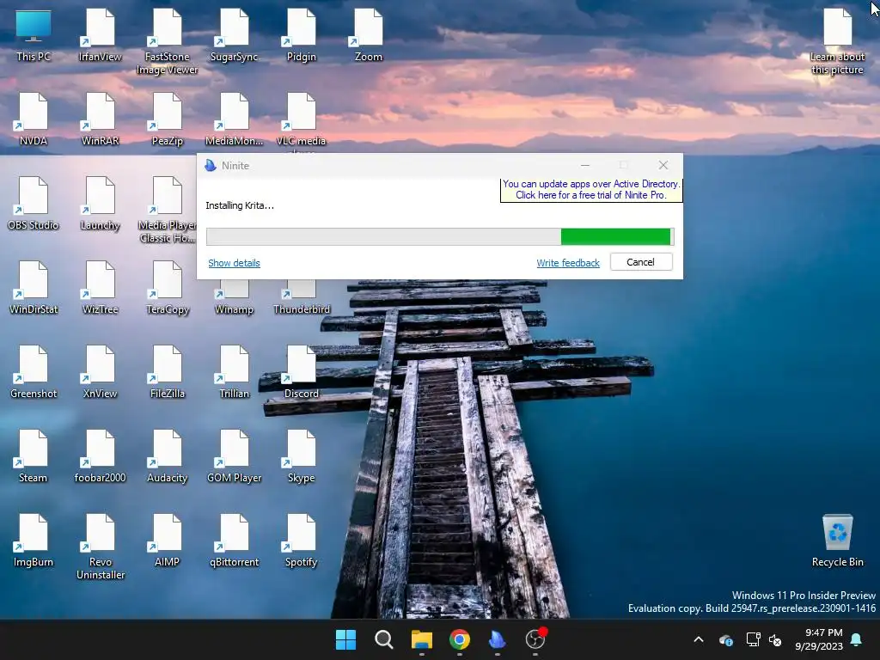Select the ImgBurn desktop shortcut
Screen dimensions: 880x660
pos(34,540)
